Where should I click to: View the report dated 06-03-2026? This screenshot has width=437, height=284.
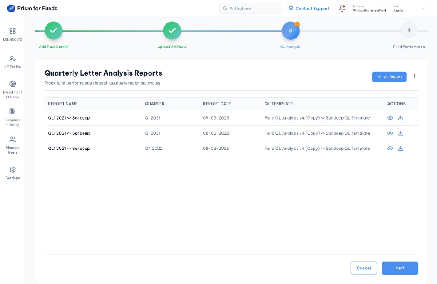pos(390,133)
